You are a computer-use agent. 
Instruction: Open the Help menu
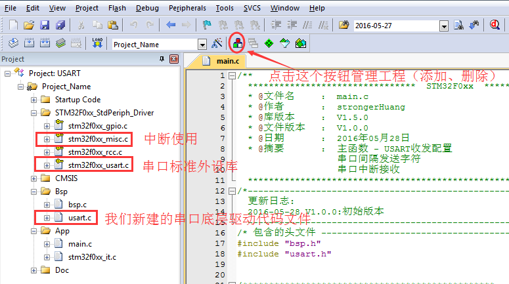click(x=317, y=8)
